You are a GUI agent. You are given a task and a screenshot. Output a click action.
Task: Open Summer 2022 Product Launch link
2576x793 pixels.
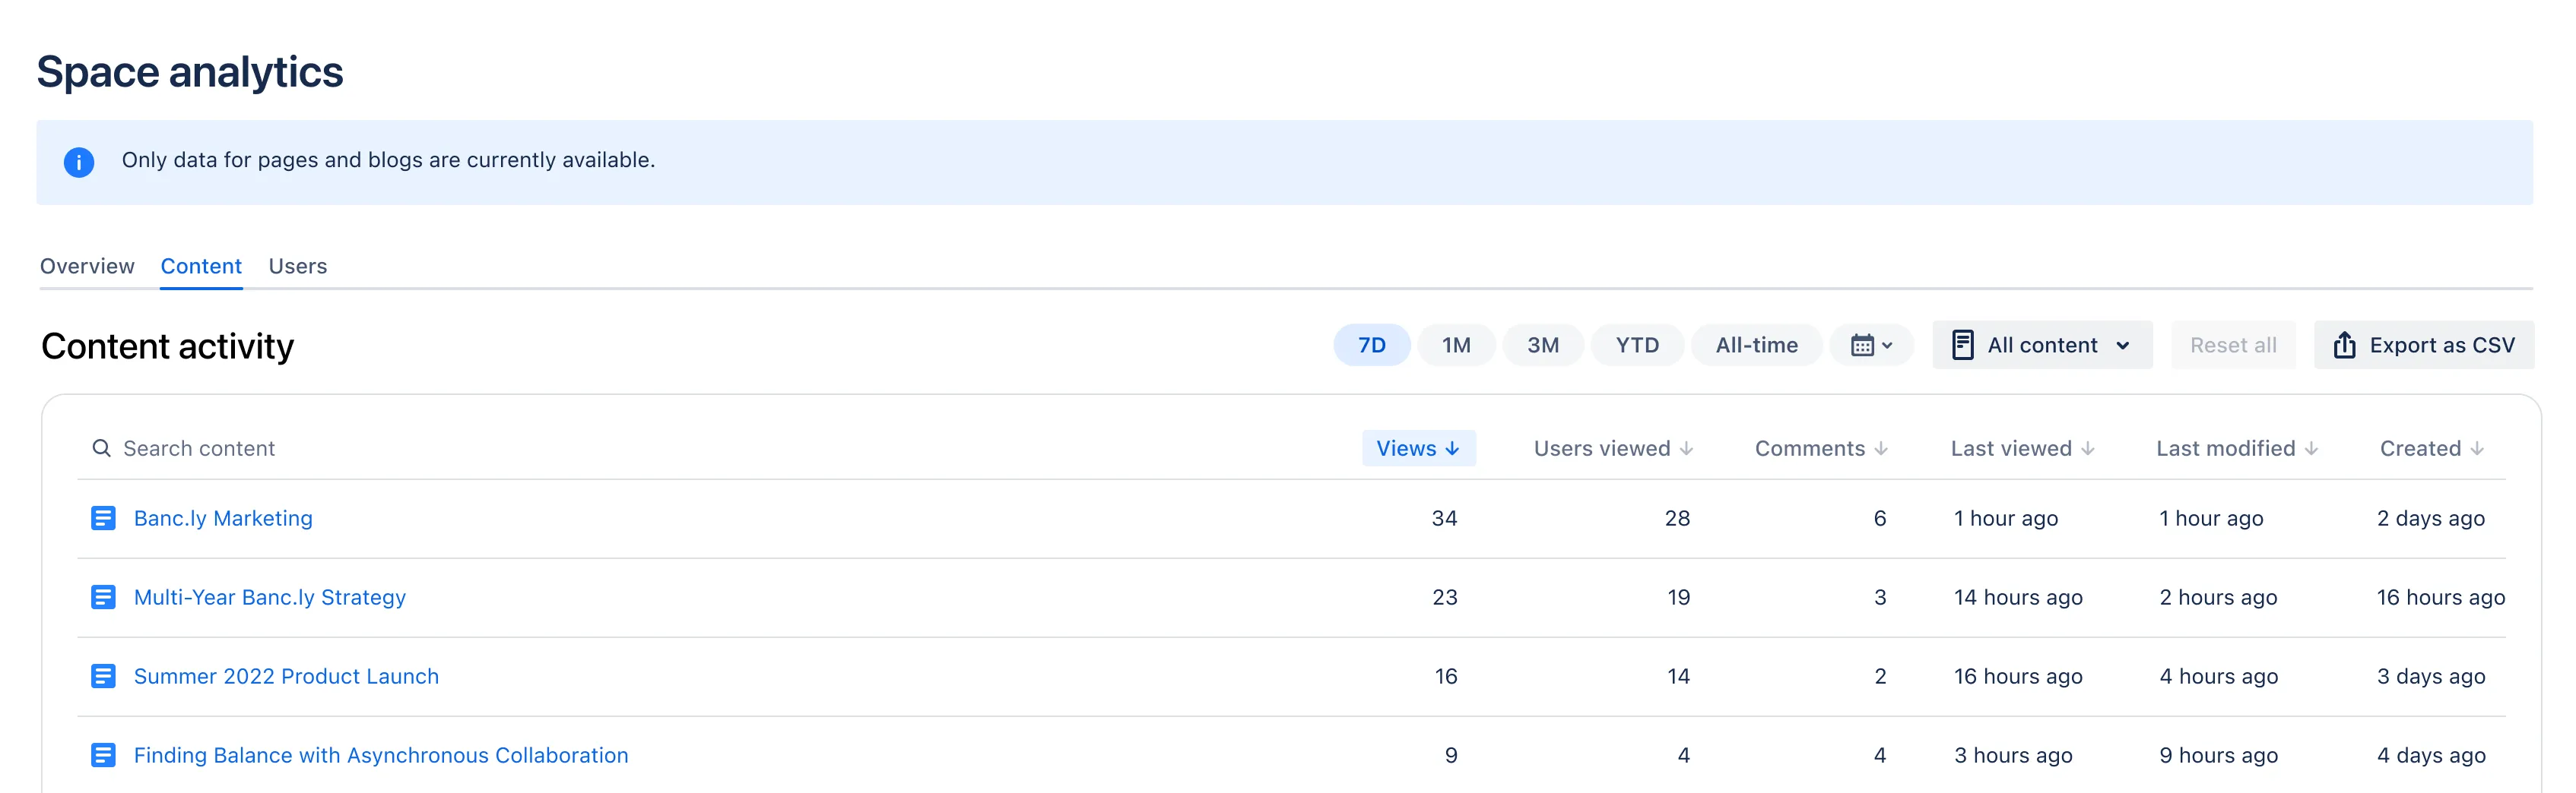click(286, 676)
